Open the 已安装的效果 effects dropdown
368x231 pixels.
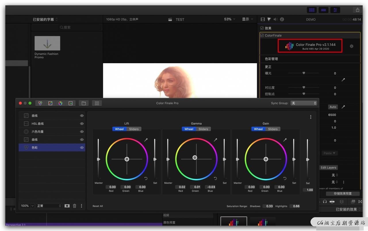[348, 209]
